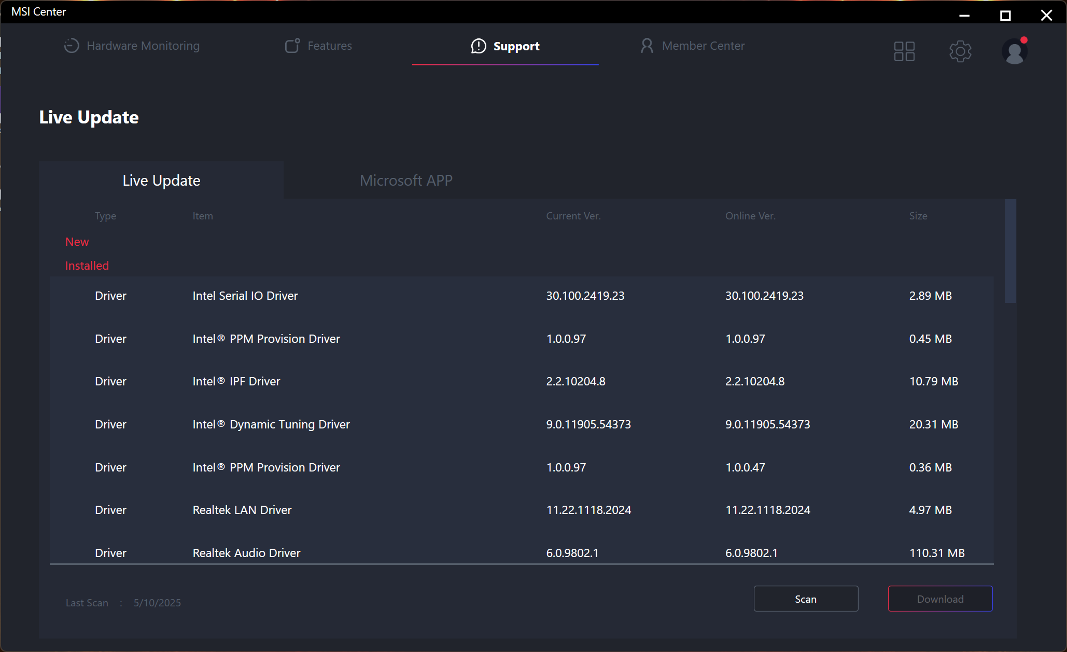Screen dimensions: 1067x652
Task: Maximize the MSI Center window
Action: 1005,16
